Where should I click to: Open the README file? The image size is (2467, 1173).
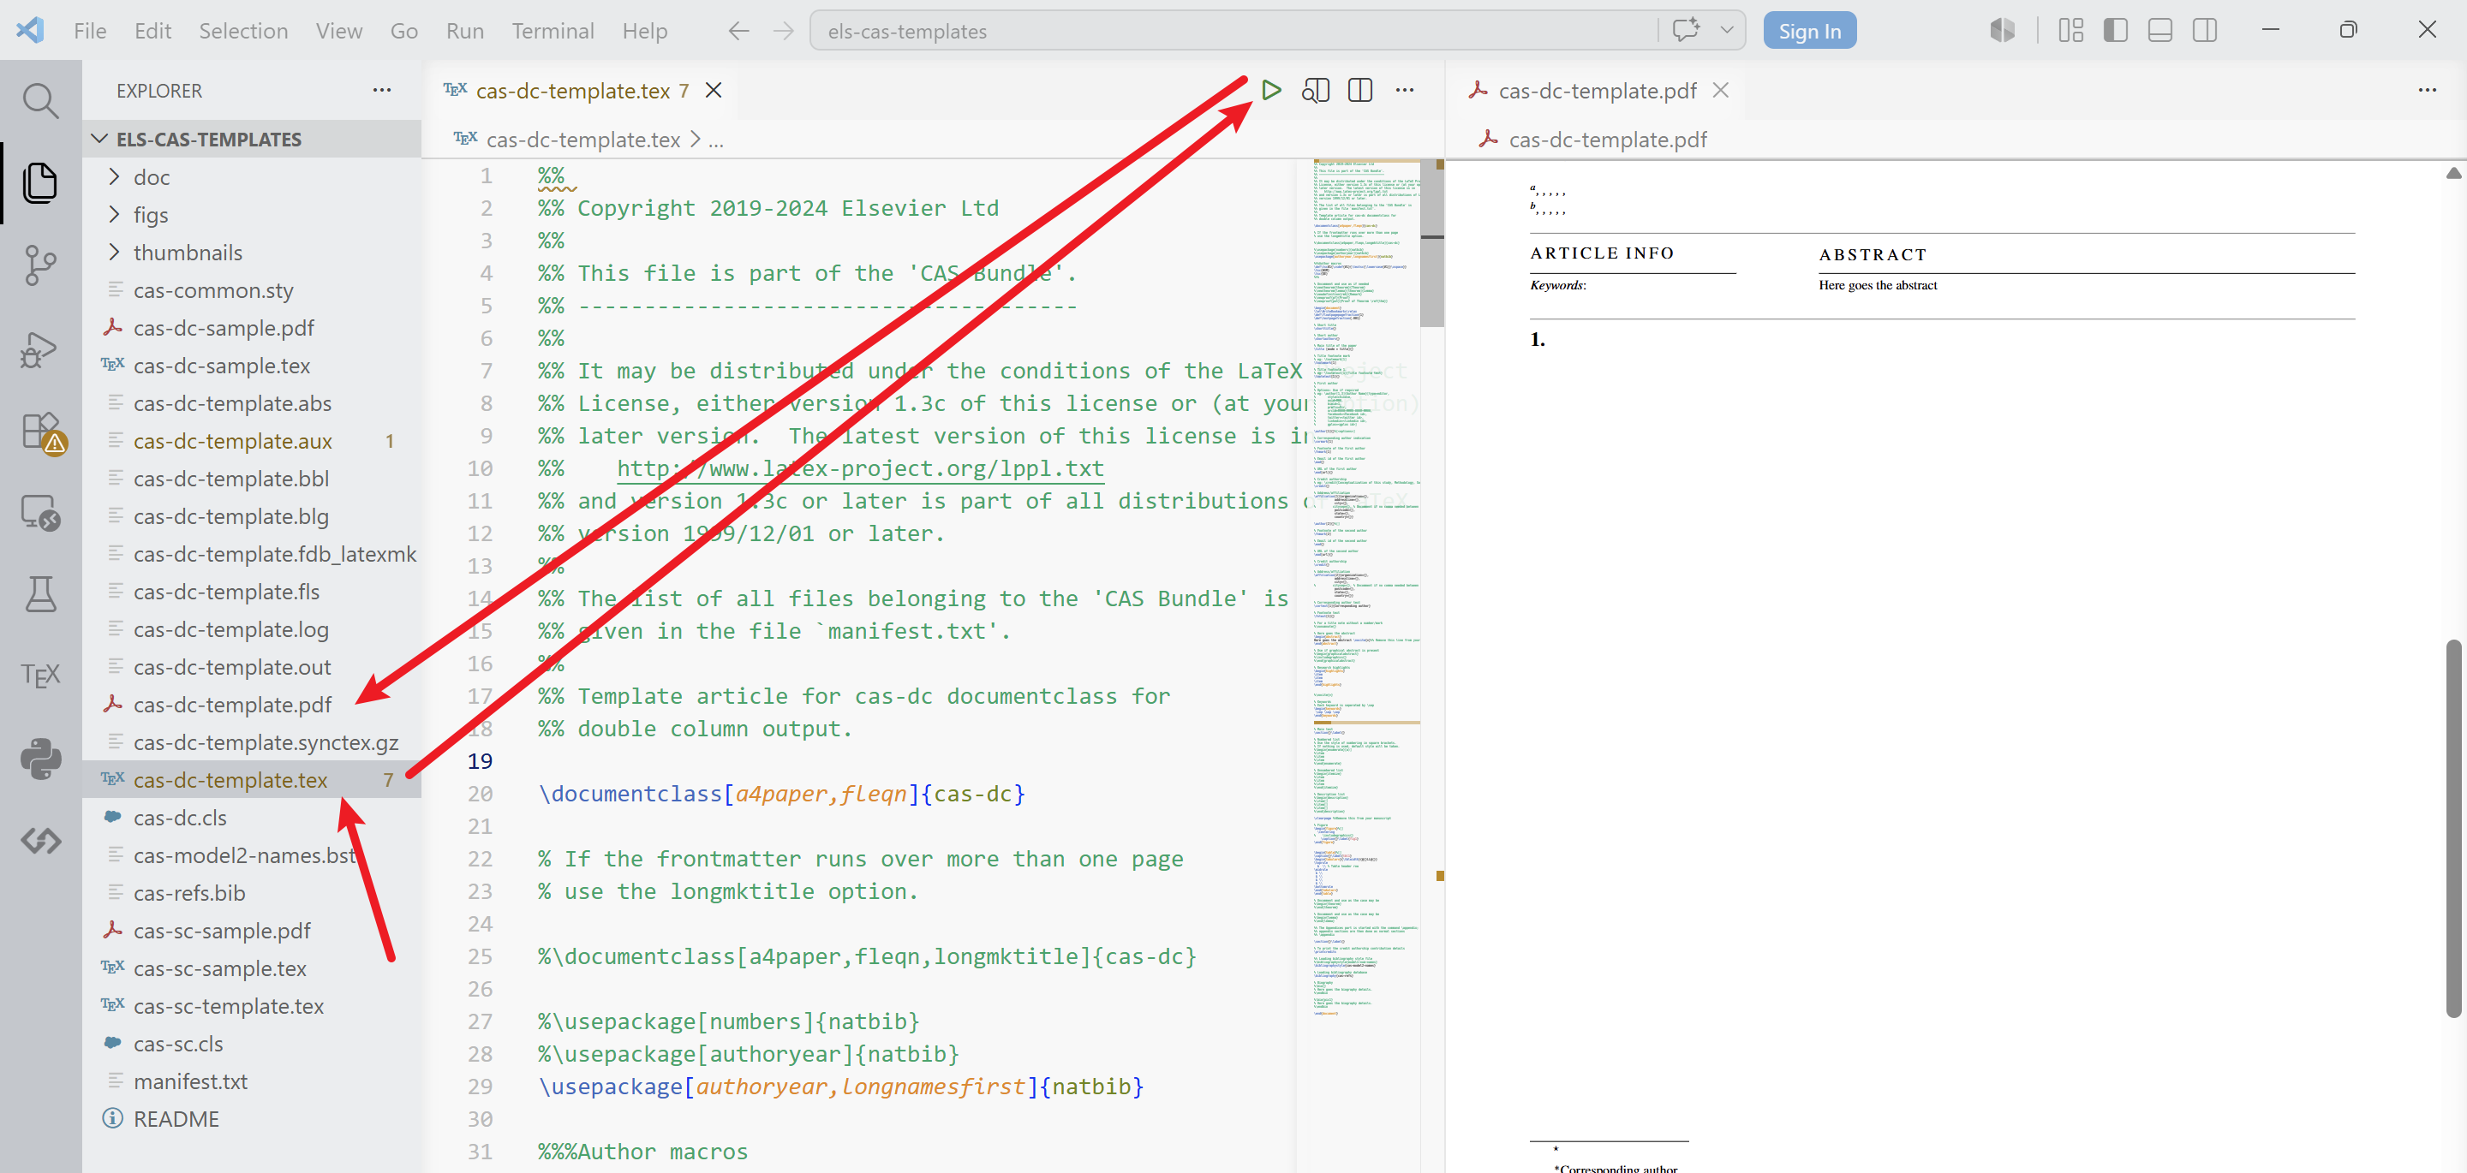point(252,1119)
